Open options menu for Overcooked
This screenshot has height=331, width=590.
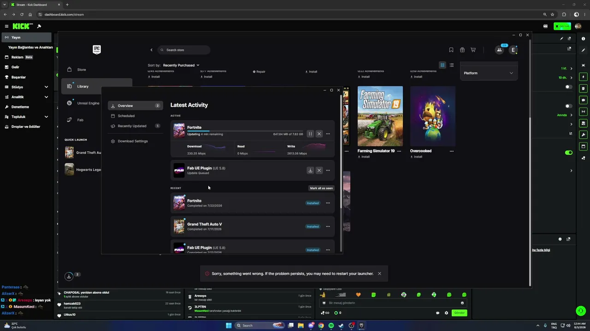click(x=452, y=151)
